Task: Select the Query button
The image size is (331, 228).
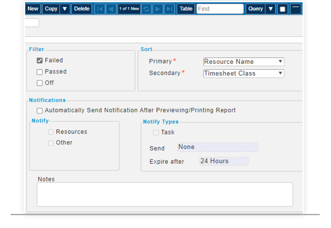Action: point(255,9)
